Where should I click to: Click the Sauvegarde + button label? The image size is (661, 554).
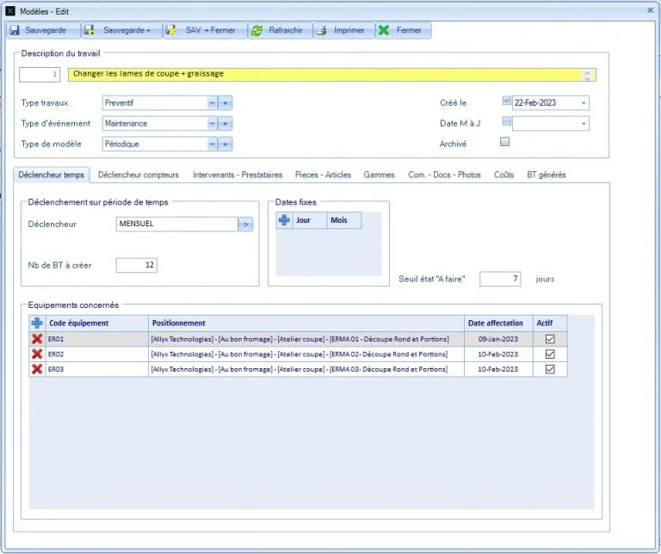point(127,30)
